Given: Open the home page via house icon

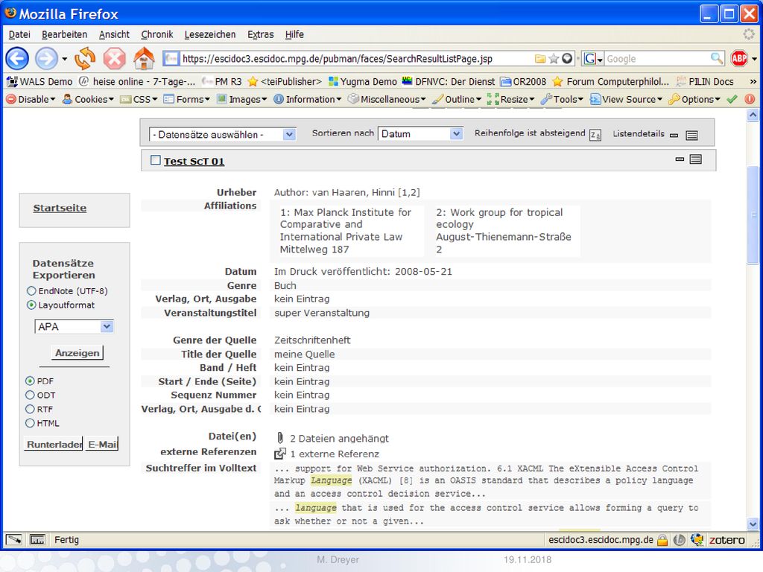Looking at the screenshot, I should point(144,58).
